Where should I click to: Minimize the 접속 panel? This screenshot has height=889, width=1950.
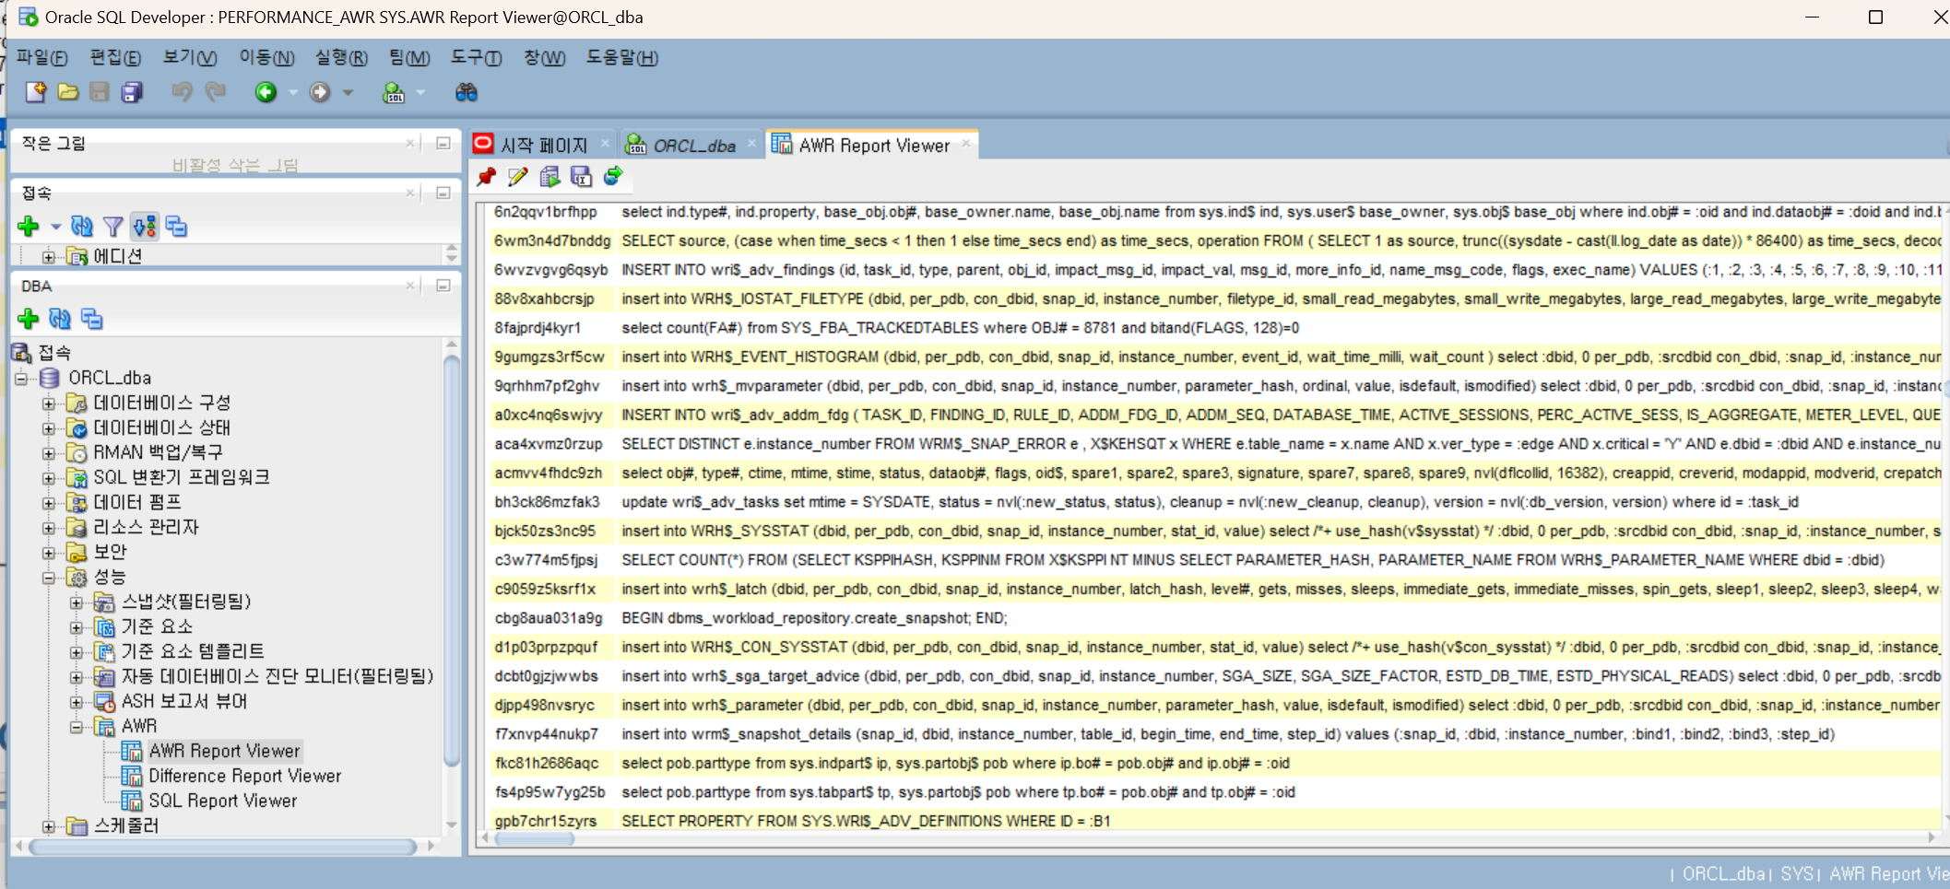[443, 193]
